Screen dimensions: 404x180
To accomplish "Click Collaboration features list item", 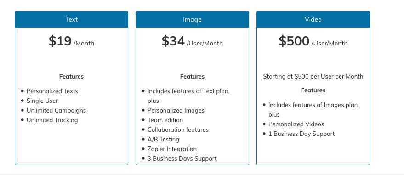I will point(178,130).
